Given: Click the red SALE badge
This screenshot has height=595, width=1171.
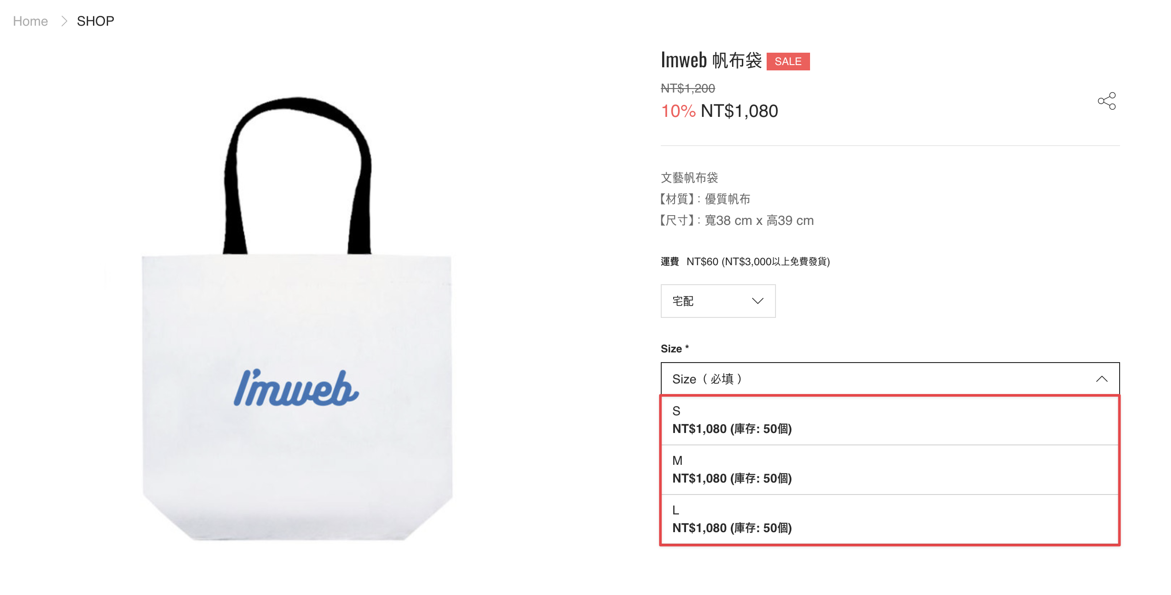Looking at the screenshot, I should 788,62.
